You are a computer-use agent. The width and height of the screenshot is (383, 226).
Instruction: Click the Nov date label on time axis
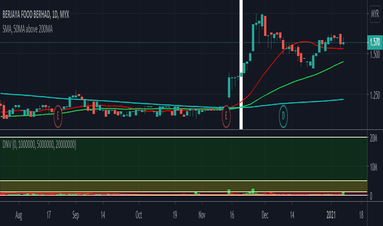coord(202,215)
